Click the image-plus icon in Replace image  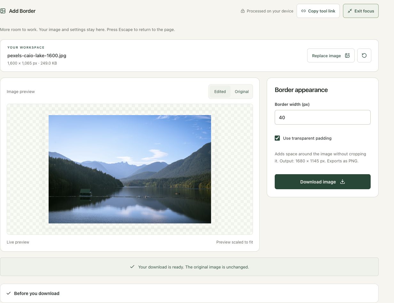[347, 56]
